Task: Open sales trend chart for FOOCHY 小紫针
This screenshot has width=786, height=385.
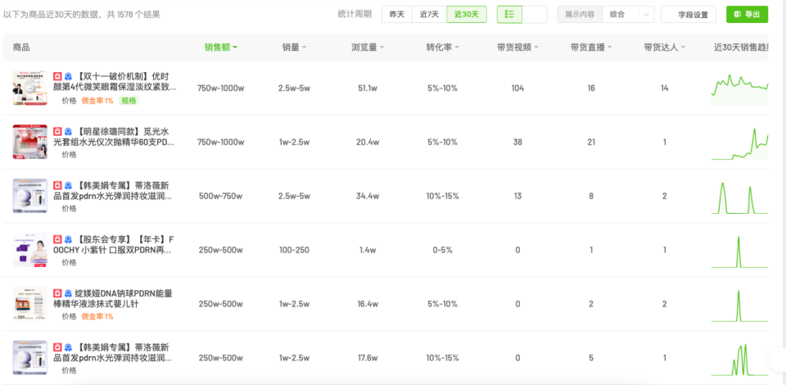Action: [739, 250]
